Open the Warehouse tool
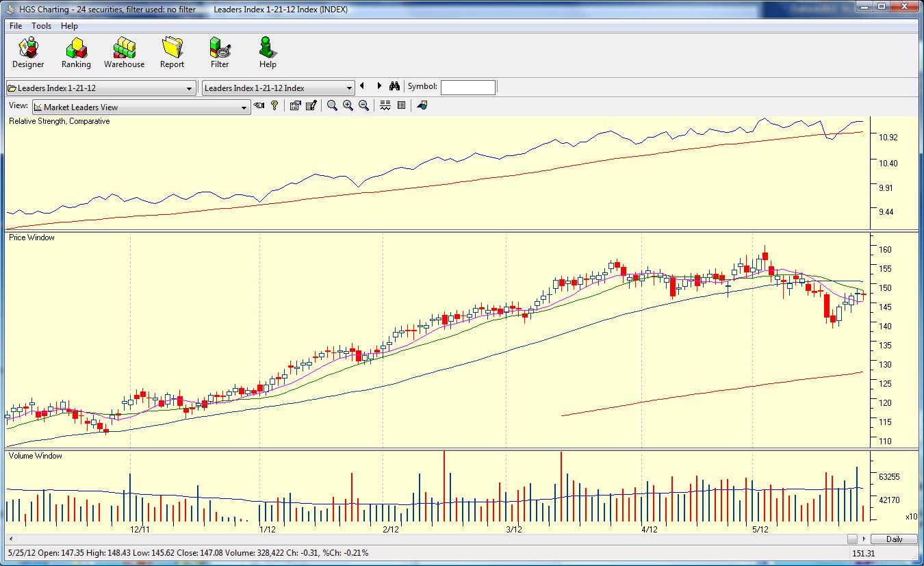This screenshot has height=566, width=924. (124, 53)
